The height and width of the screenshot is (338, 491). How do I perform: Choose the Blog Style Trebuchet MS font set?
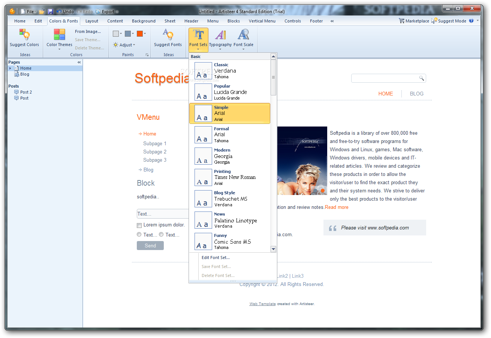click(230, 199)
